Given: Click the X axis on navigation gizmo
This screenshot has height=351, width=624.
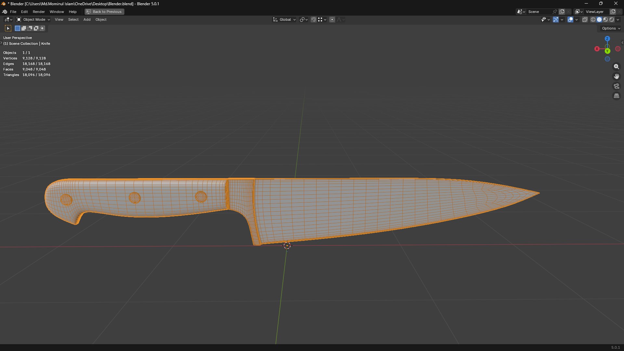Looking at the screenshot, I should click(597, 49).
